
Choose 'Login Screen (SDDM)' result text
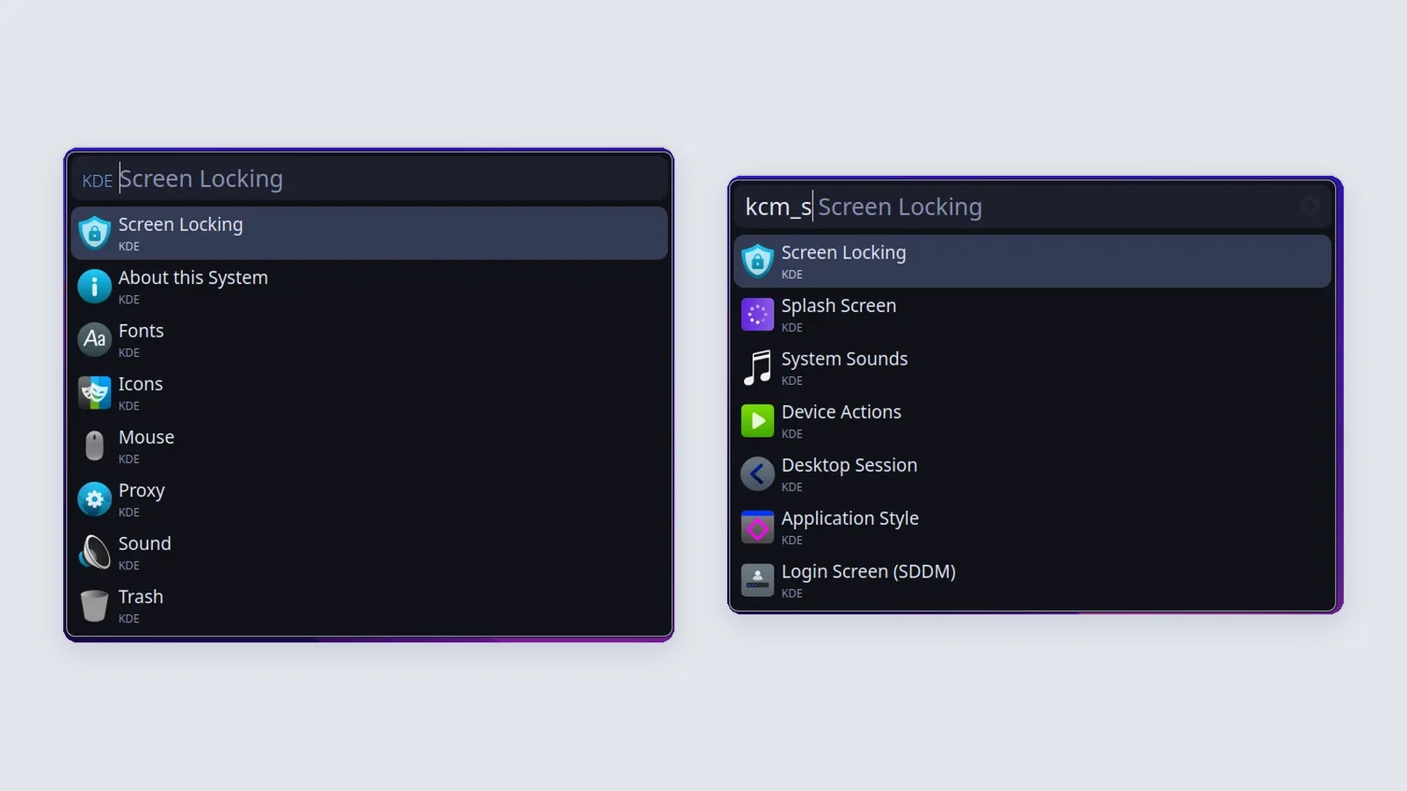coord(869,571)
